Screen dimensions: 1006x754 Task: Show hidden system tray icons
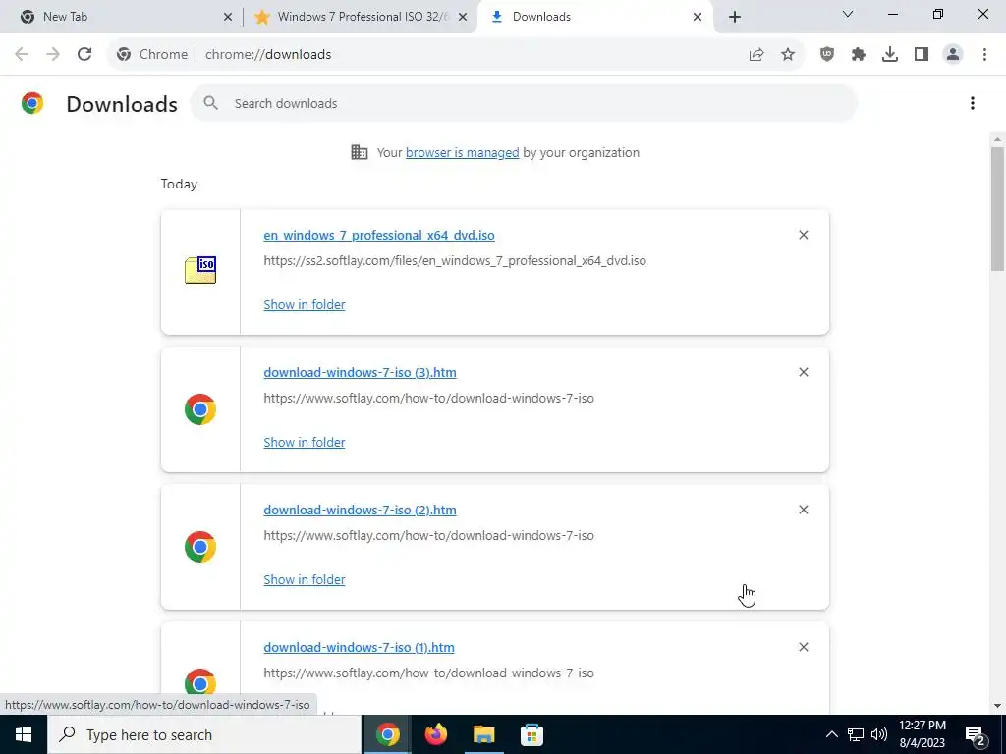831,734
